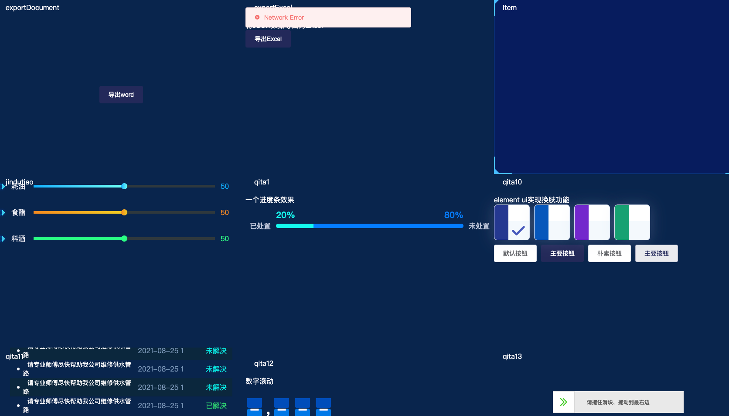Click the 80% progress segment
The width and height of the screenshot is (729, 416).
(388, 226)
